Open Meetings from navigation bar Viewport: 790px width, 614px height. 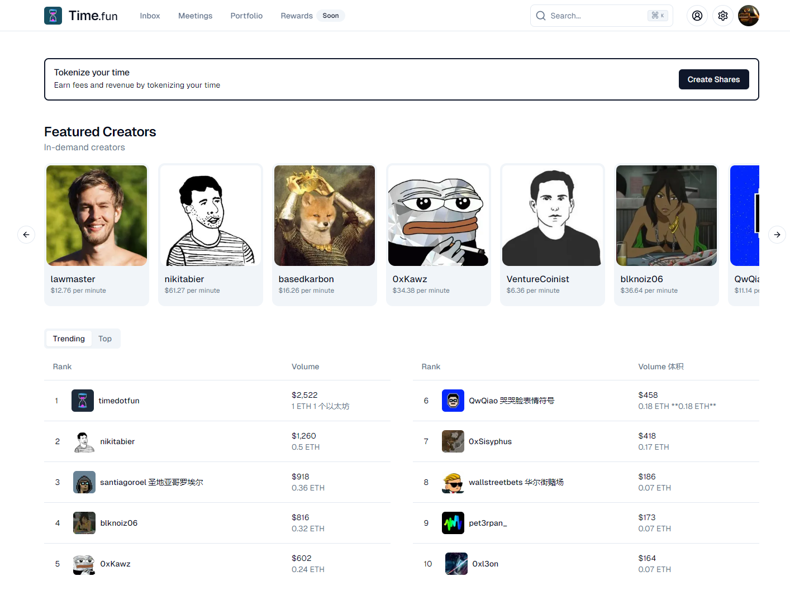195,16
